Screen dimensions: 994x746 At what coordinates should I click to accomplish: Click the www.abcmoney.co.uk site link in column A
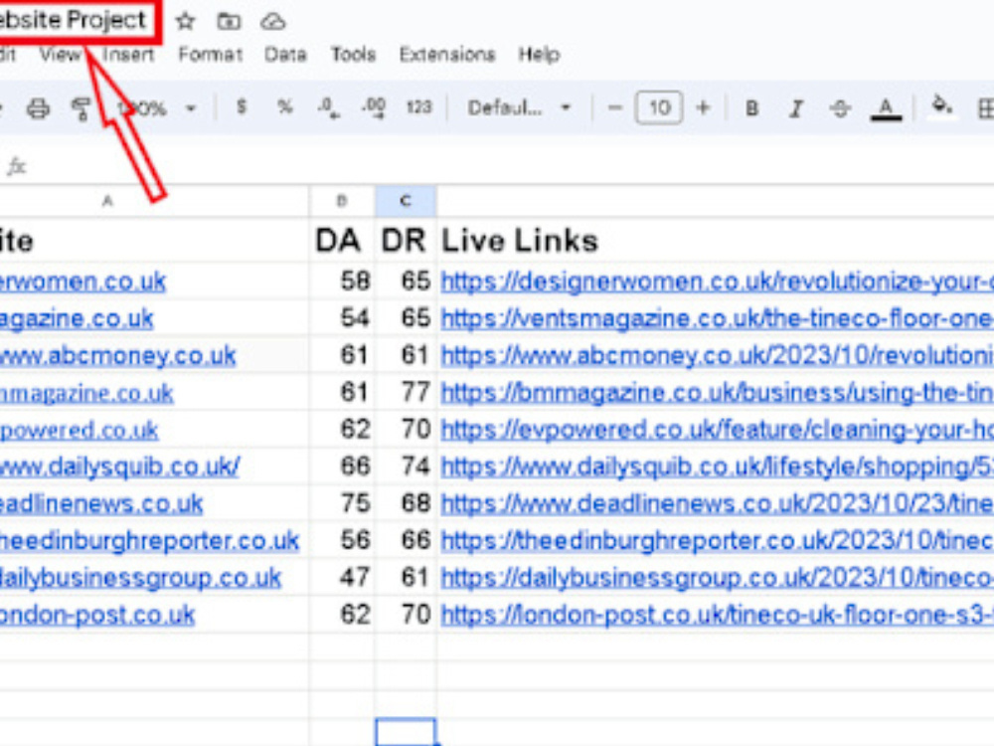(x=118, y=355)
